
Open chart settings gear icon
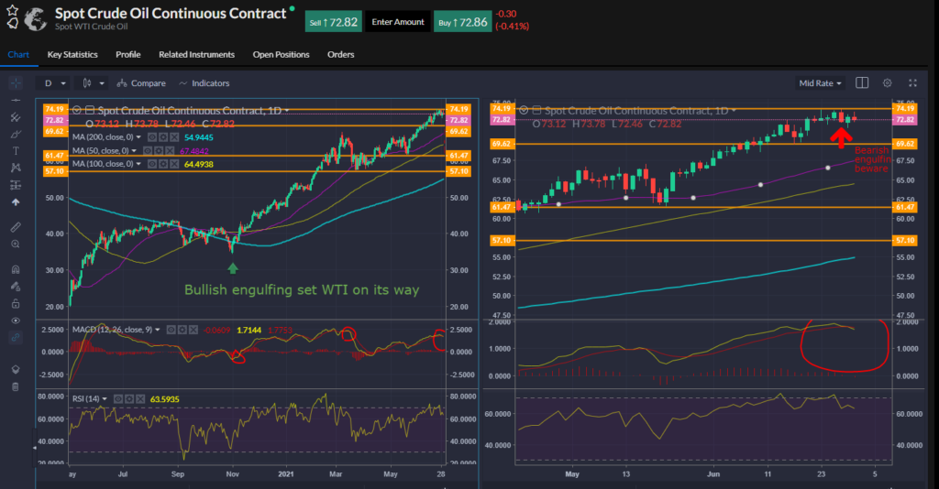click(887, 82)
